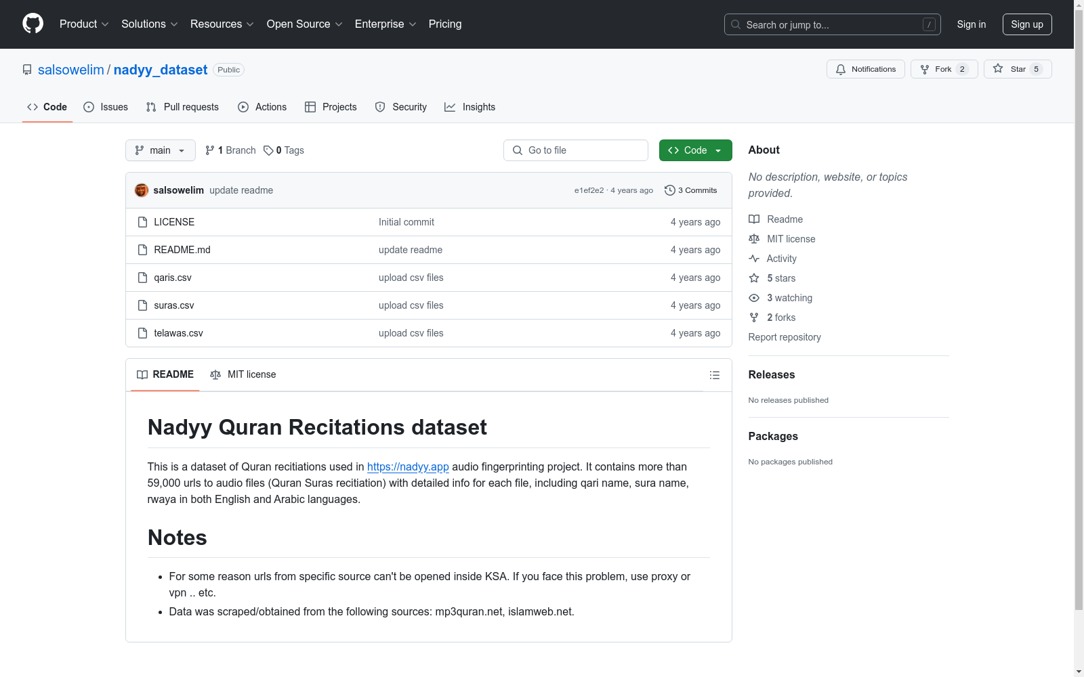Screen dimensions: 1084x677
Task: Select the MIT license tab in file viewer
Action: pos(243,374)
